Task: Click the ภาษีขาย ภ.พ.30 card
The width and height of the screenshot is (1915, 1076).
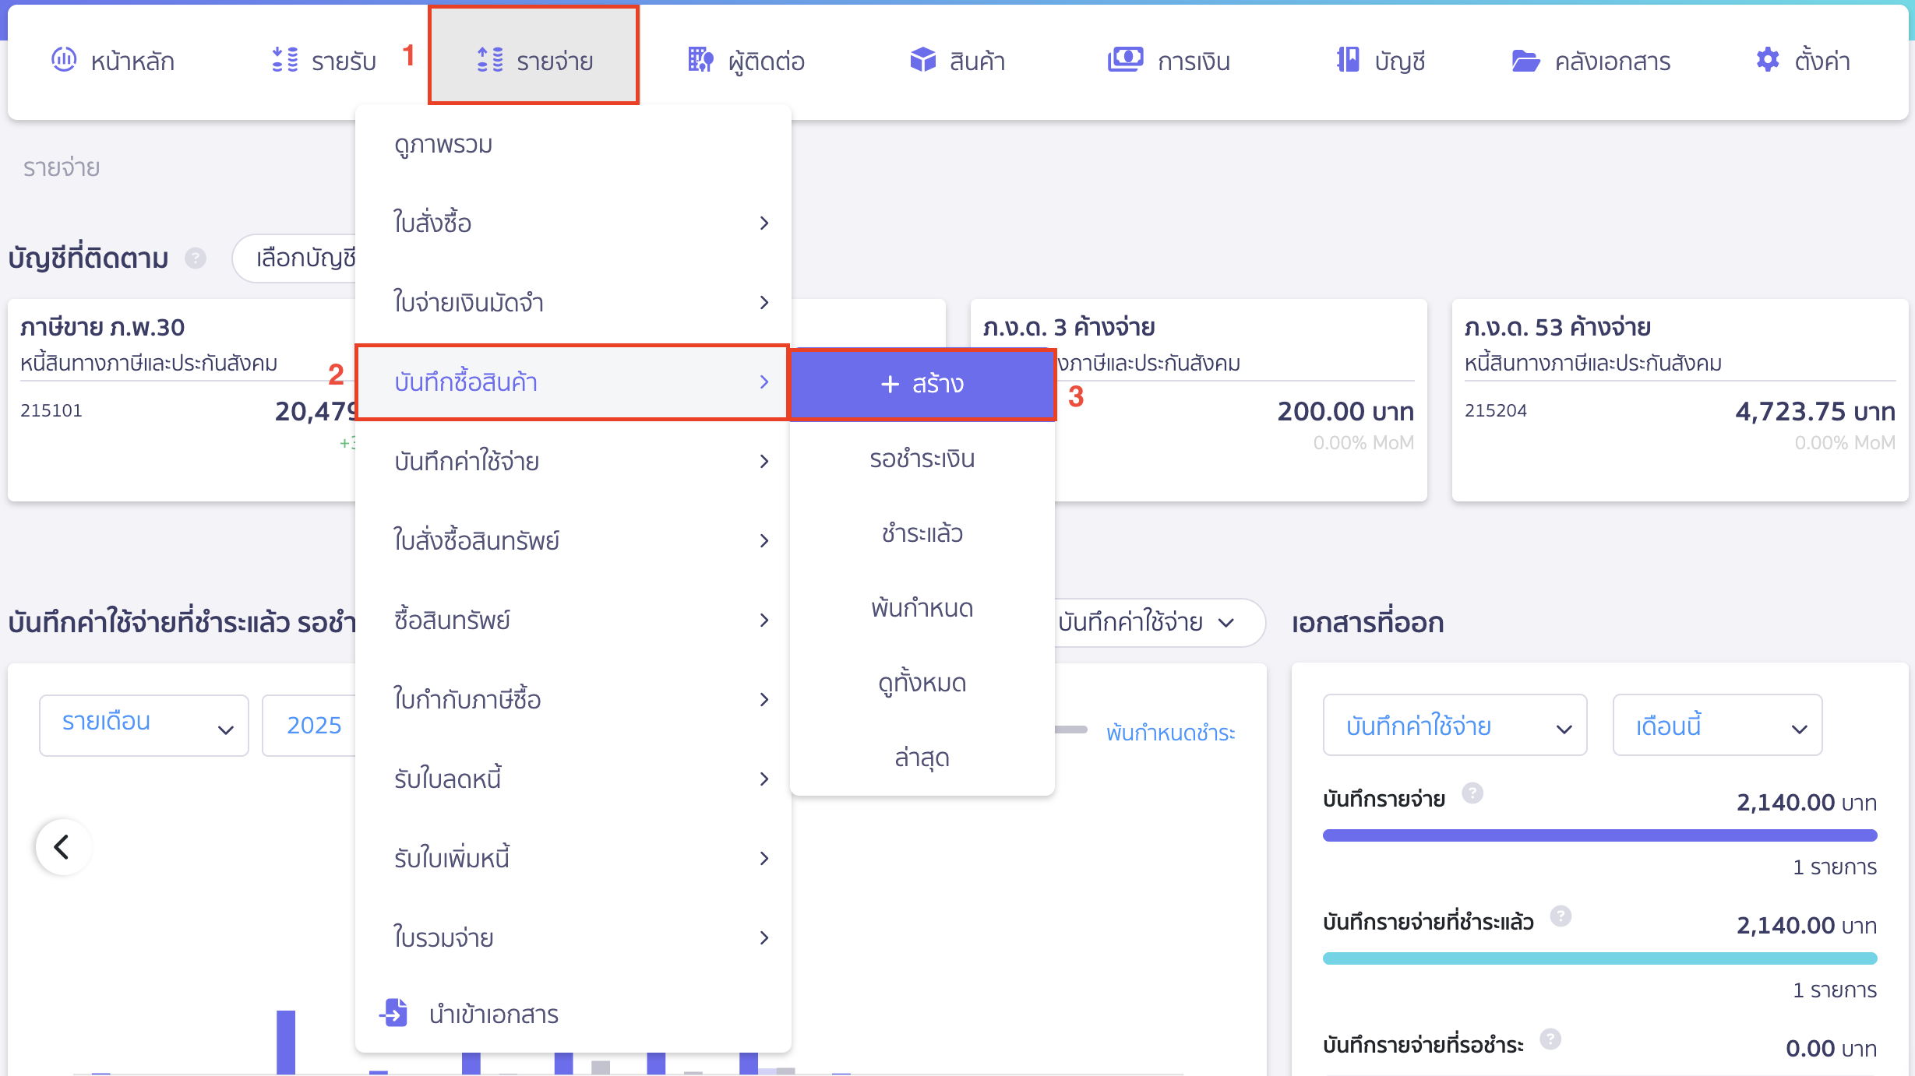Action: [182, 399]
